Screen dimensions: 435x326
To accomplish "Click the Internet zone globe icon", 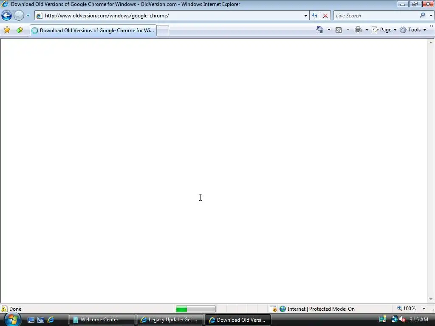I will click(282, 309).
